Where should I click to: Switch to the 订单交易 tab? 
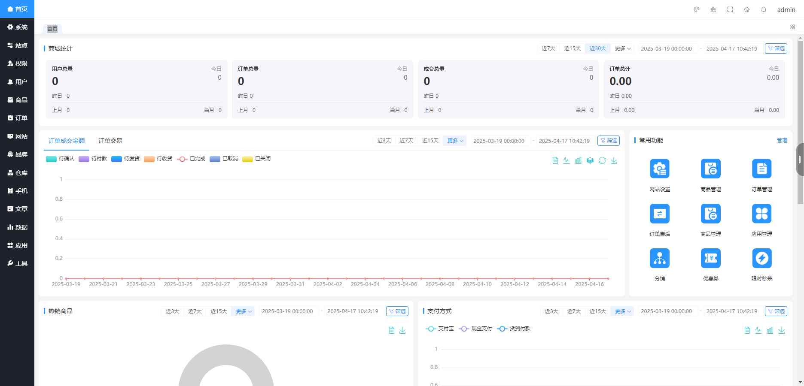(x=110, y=140)
